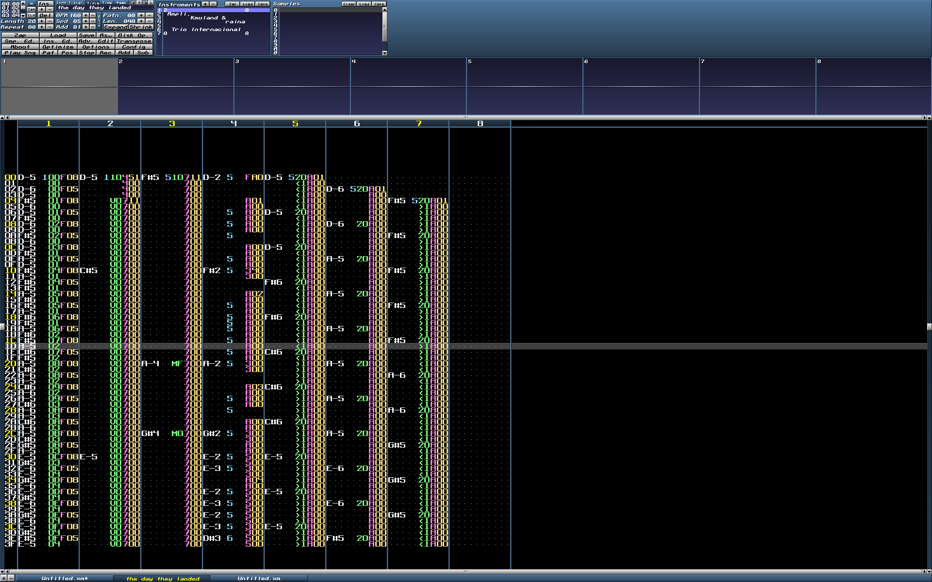Toggle the Flip vertical button
Image resolution: width=932 pixels, height=582 pixels.
(x=99, y=21)
